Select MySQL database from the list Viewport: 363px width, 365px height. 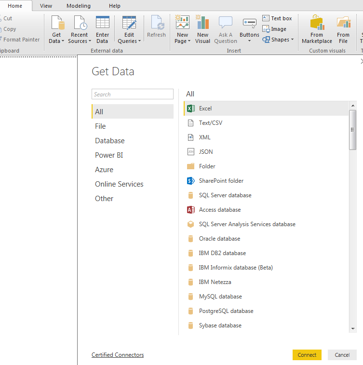[x=266, y=297]
